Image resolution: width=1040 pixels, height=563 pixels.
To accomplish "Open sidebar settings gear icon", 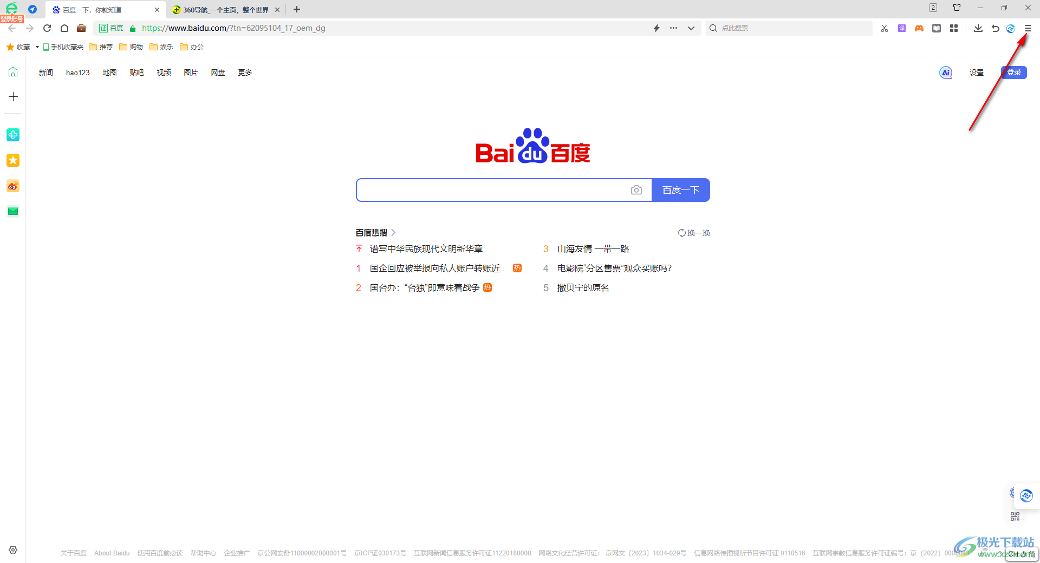I will pyautogui.click(x=13, y=550).
